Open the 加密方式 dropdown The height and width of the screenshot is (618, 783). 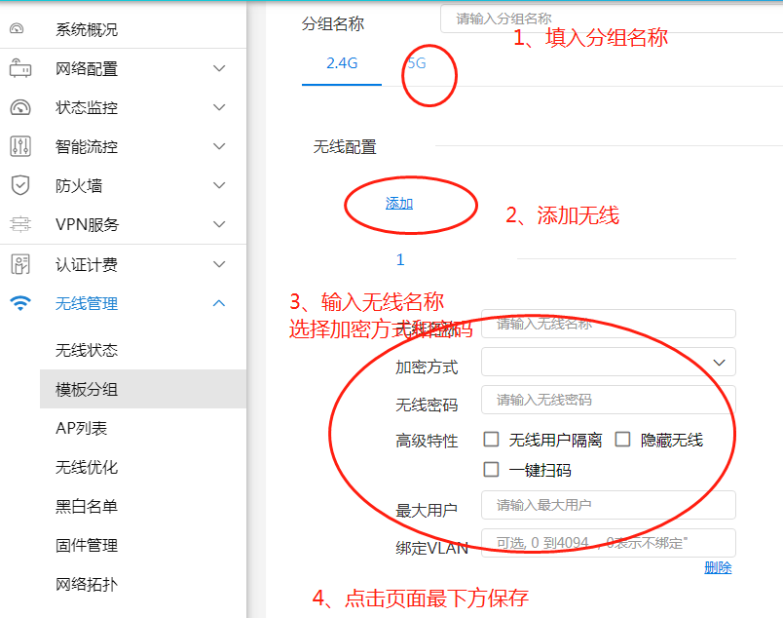point(608,363)
